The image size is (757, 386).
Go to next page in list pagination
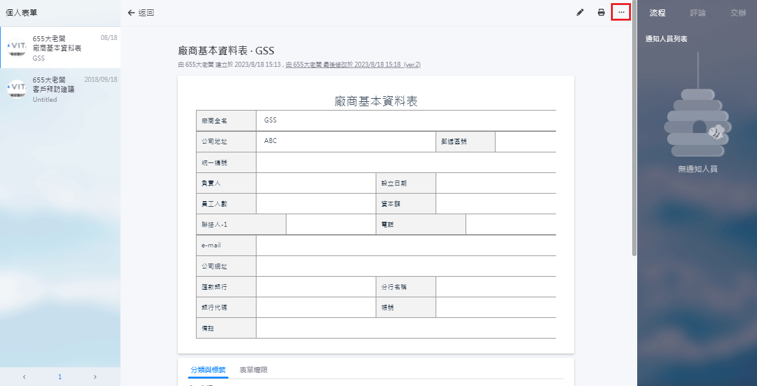(x=95, y=377)
